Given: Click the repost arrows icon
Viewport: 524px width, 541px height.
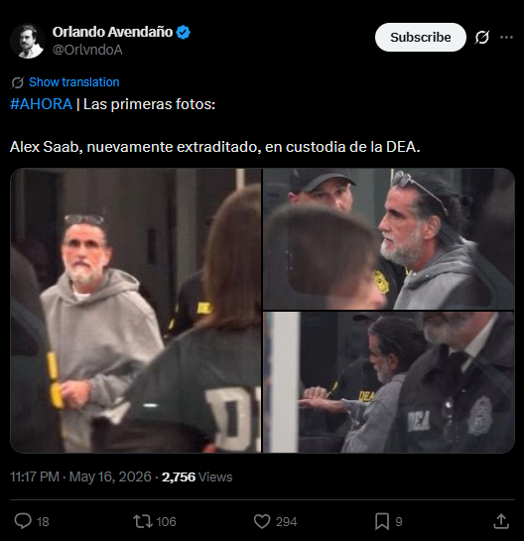Looking at the screenshot, I should point(143,521).
